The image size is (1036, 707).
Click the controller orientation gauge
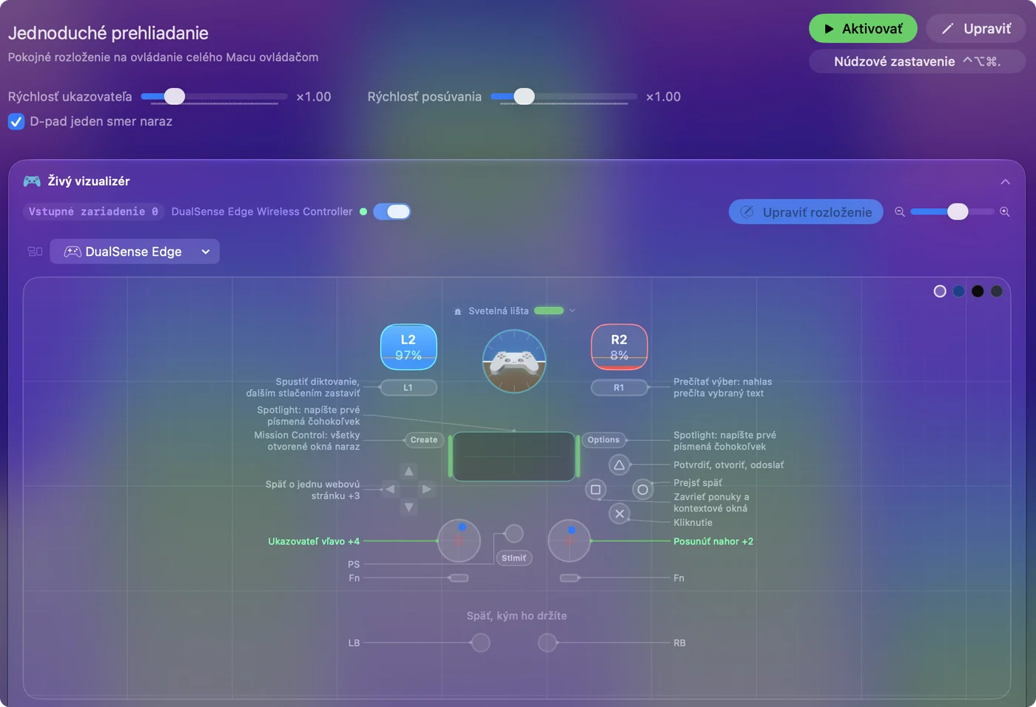(x=514, y=361)
